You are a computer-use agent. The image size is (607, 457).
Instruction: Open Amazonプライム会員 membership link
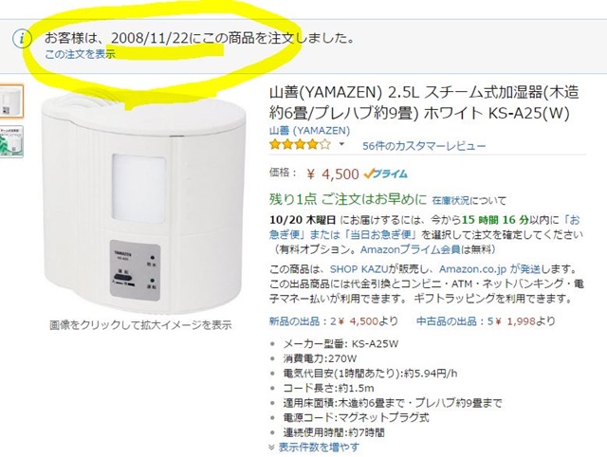point(411,249)
